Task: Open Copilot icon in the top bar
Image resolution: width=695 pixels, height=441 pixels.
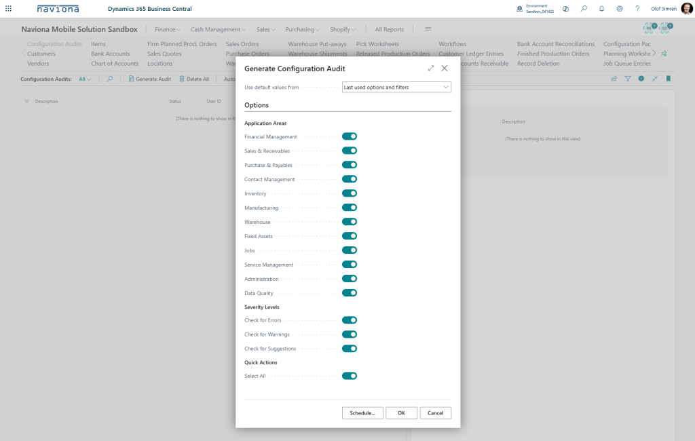Action: 565,9
